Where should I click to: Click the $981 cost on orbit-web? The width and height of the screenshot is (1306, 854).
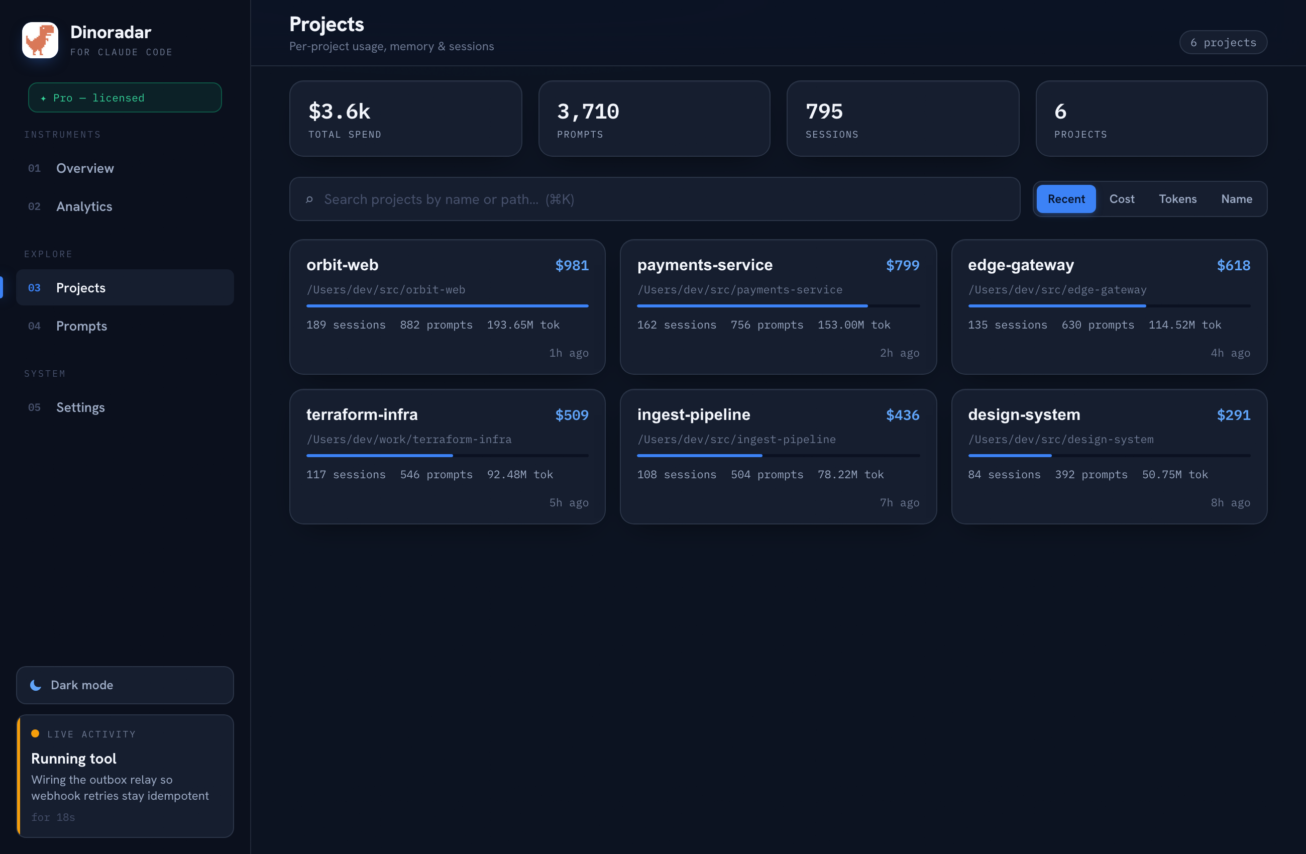pos(572,266)
